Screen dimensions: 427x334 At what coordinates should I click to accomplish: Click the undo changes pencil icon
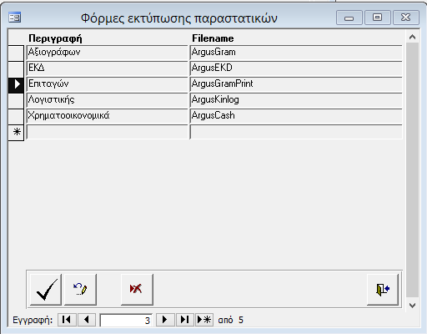pos(80,290)
